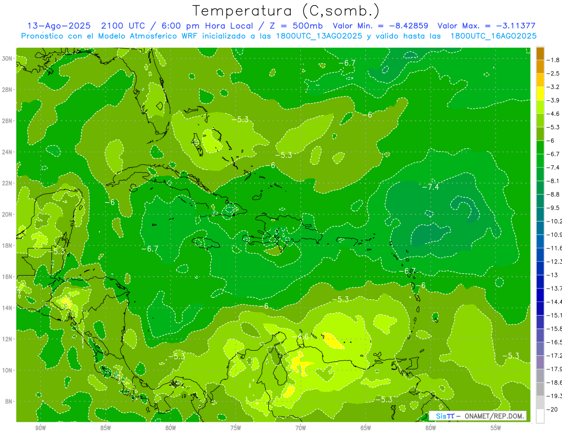Click the "-20" color bar label
The width and height of the screenshot is (562, 434).
coord(552,409)
